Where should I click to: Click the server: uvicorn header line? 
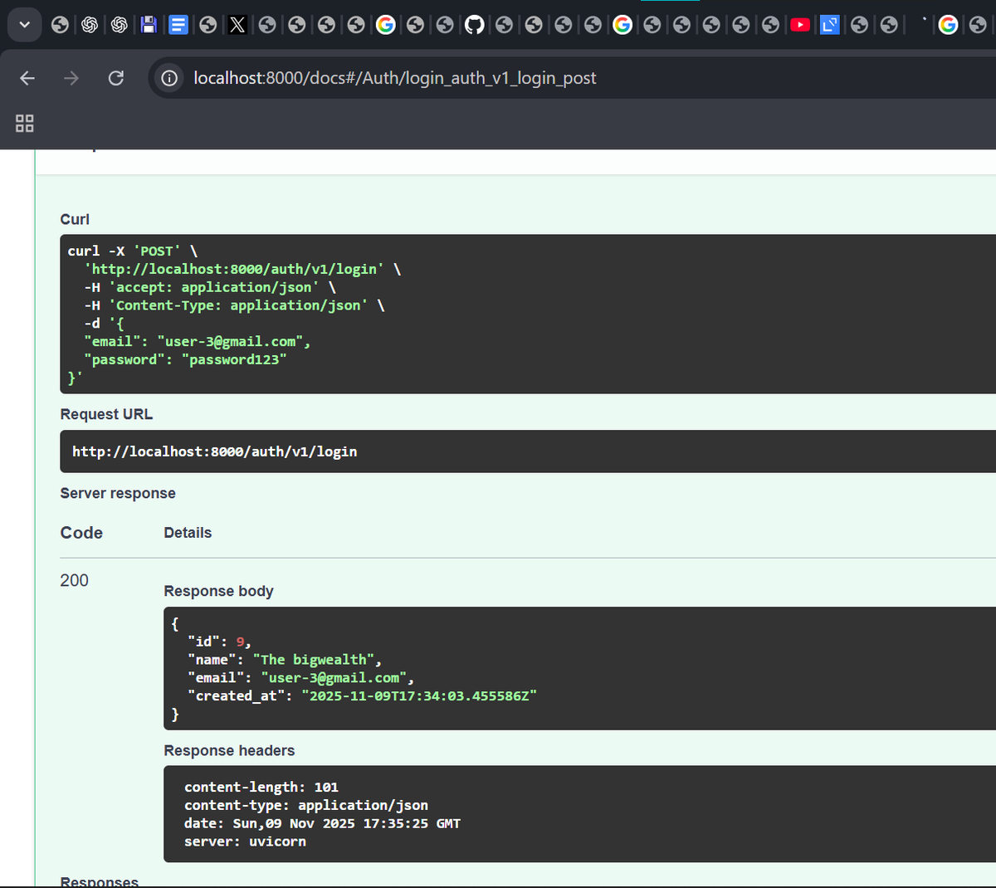tap(245, 842)
